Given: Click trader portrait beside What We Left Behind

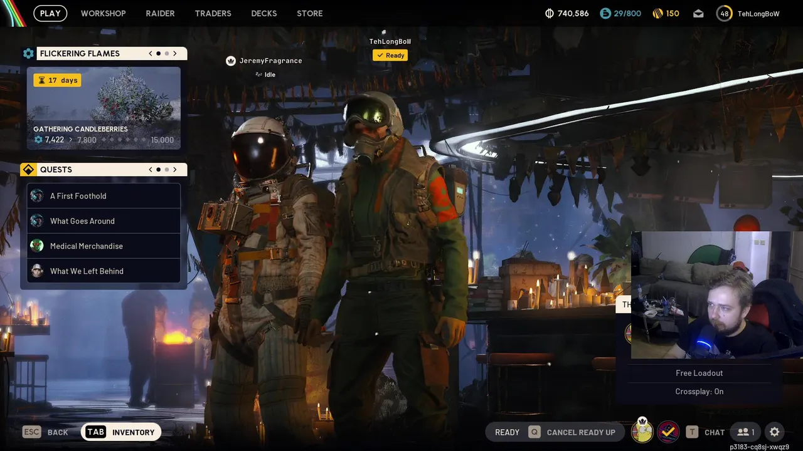Looking at the screenshot, I should [37, 271].
